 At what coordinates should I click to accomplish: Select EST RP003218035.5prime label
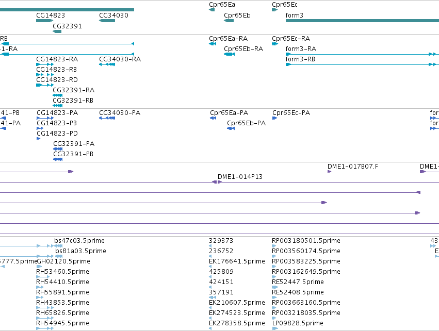click(x=306, y=313)
